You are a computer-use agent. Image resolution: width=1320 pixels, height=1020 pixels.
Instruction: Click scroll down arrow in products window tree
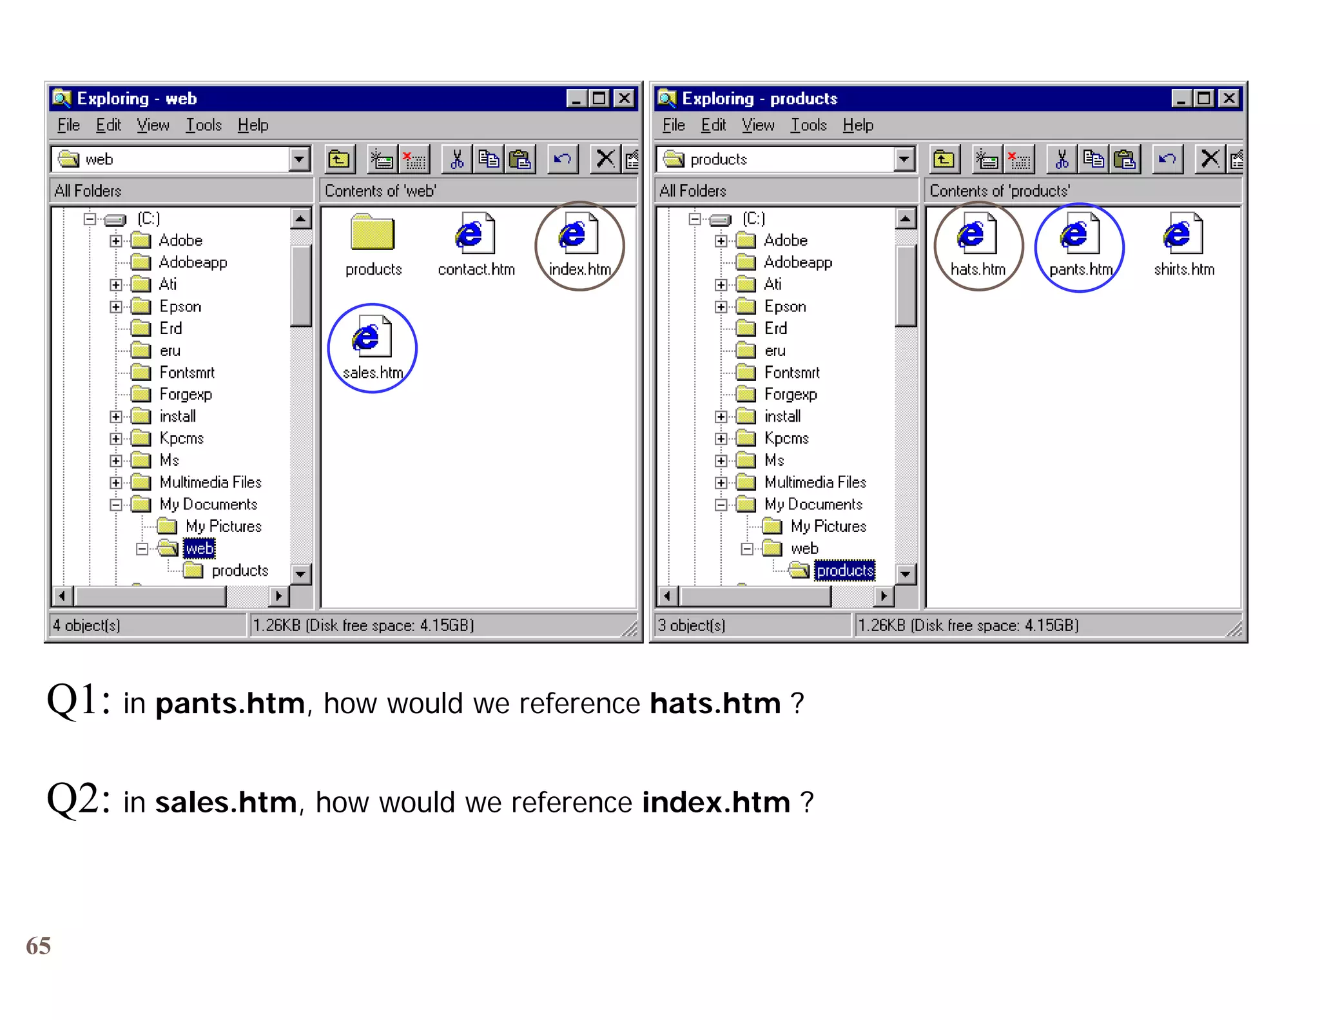pyautogui.click(x=906, y=573)
